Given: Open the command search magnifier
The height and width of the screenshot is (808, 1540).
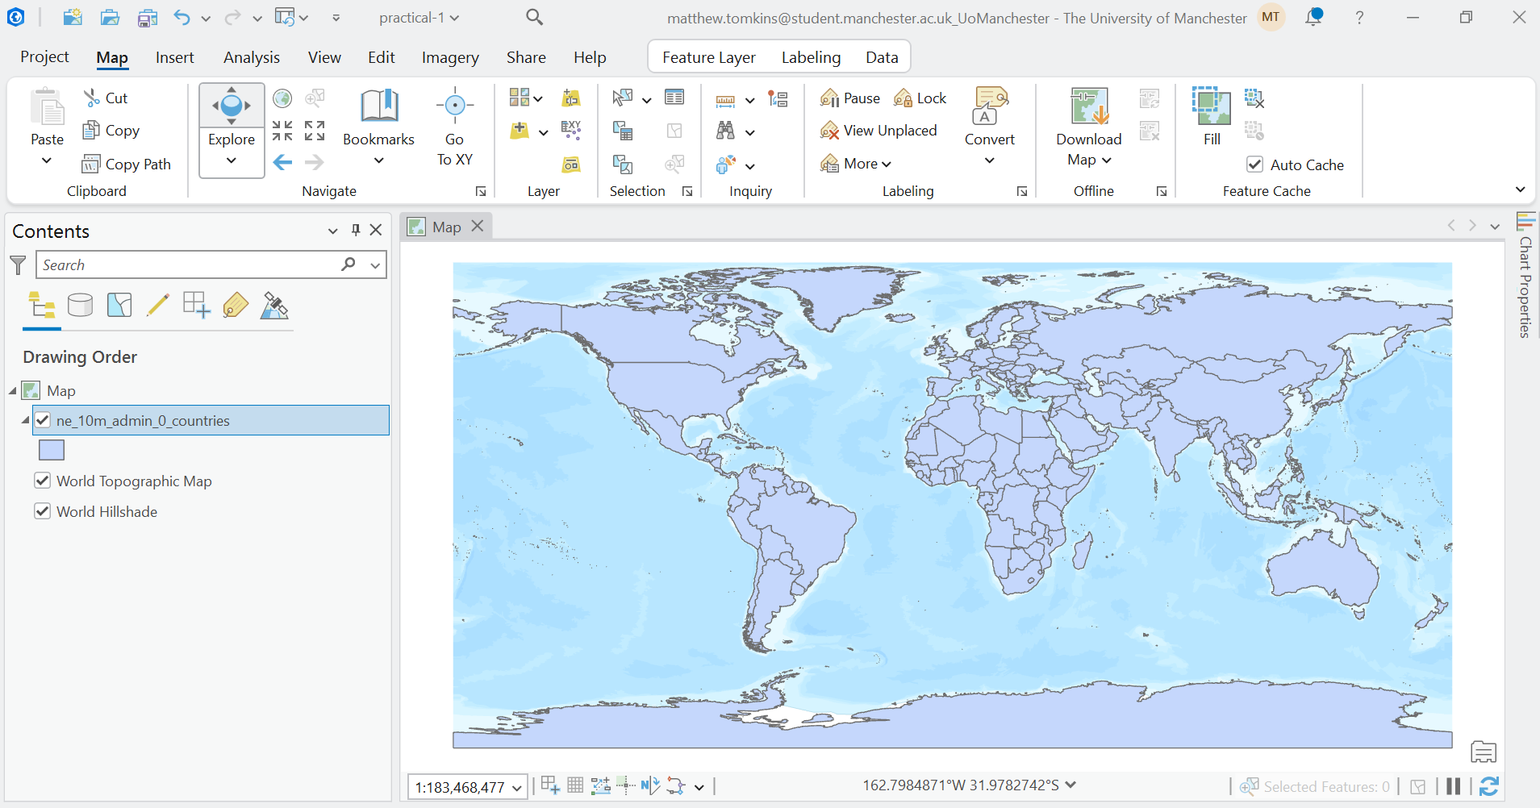Looking at the screenshot, I should (x=534, y=17).
